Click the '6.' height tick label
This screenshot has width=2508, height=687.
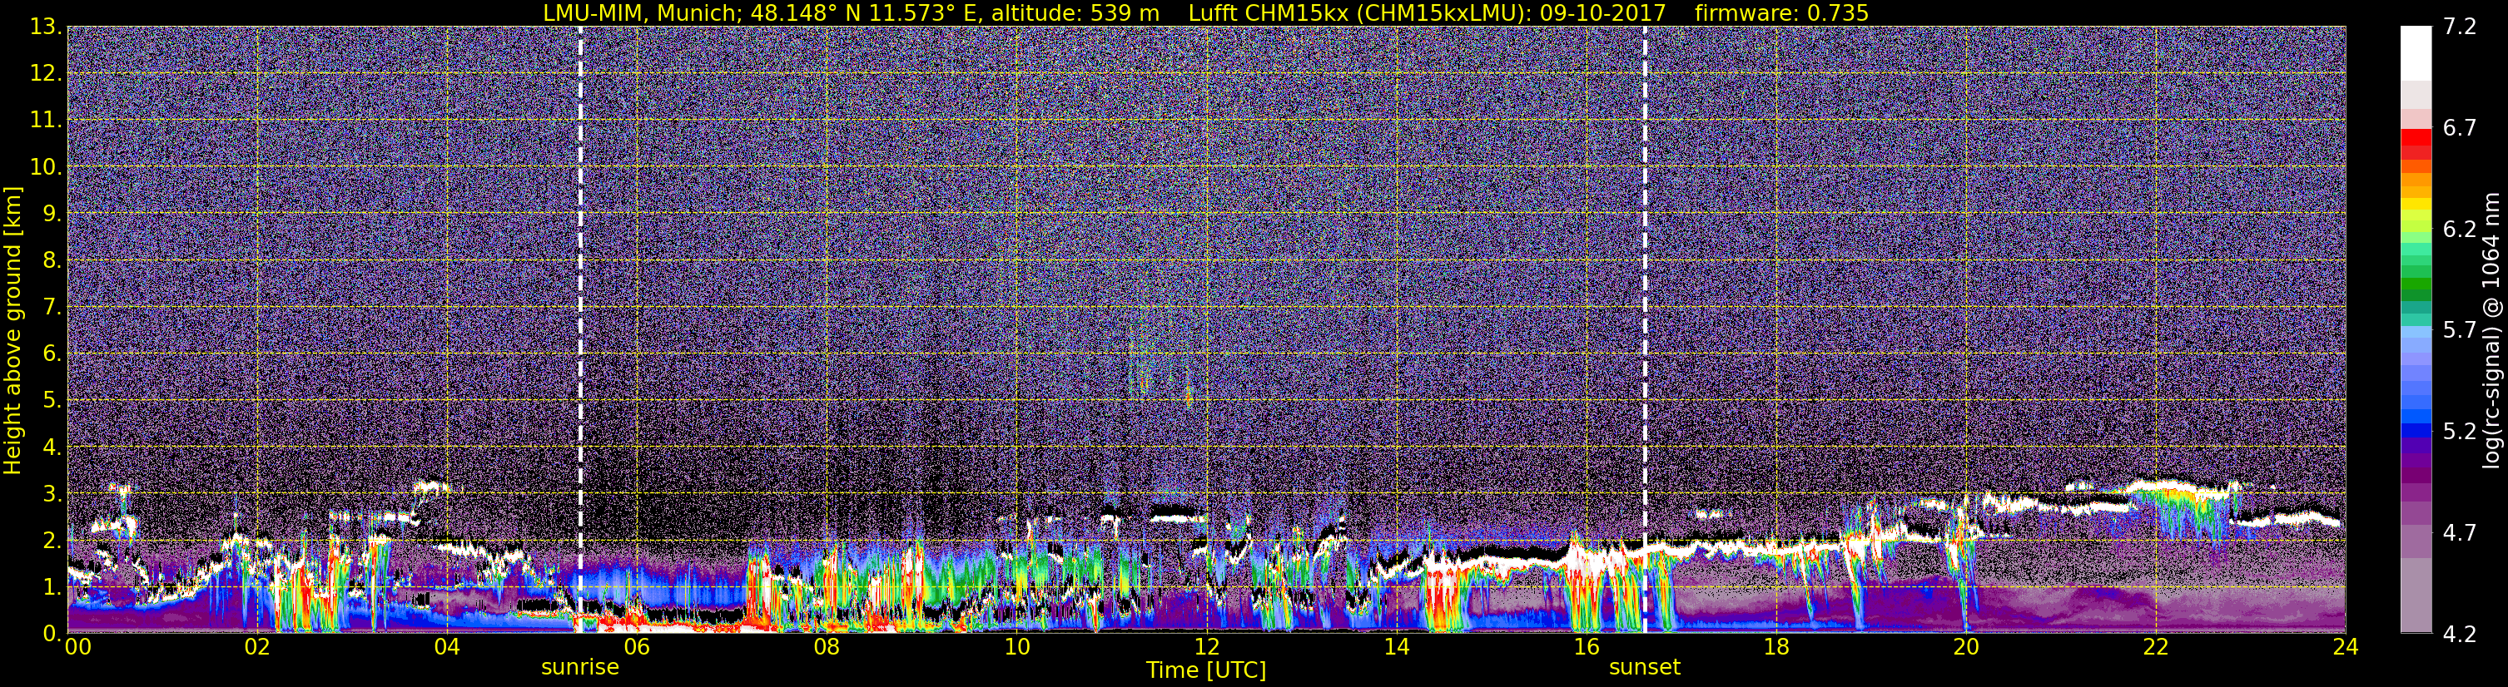[52, 354]
